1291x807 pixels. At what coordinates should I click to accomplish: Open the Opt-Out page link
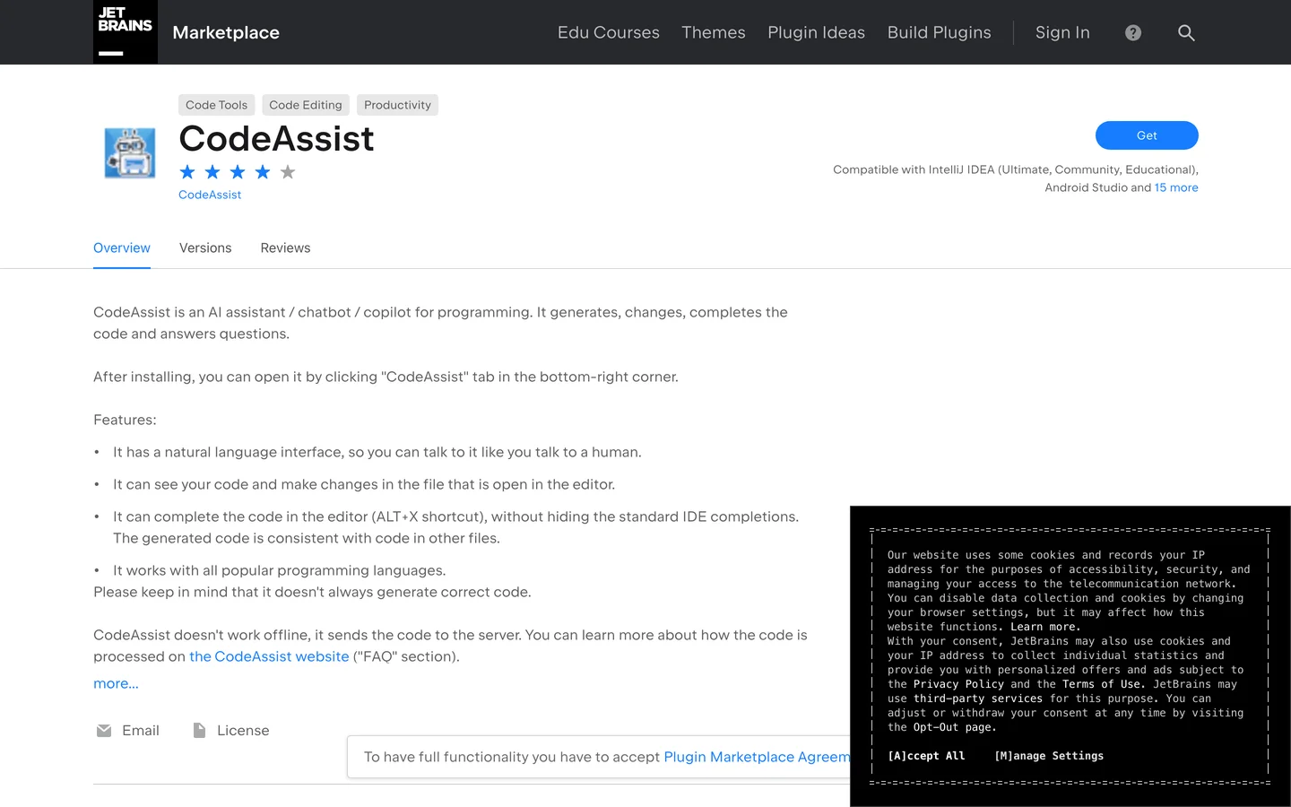pyautogui.click(x=955, y=727)
